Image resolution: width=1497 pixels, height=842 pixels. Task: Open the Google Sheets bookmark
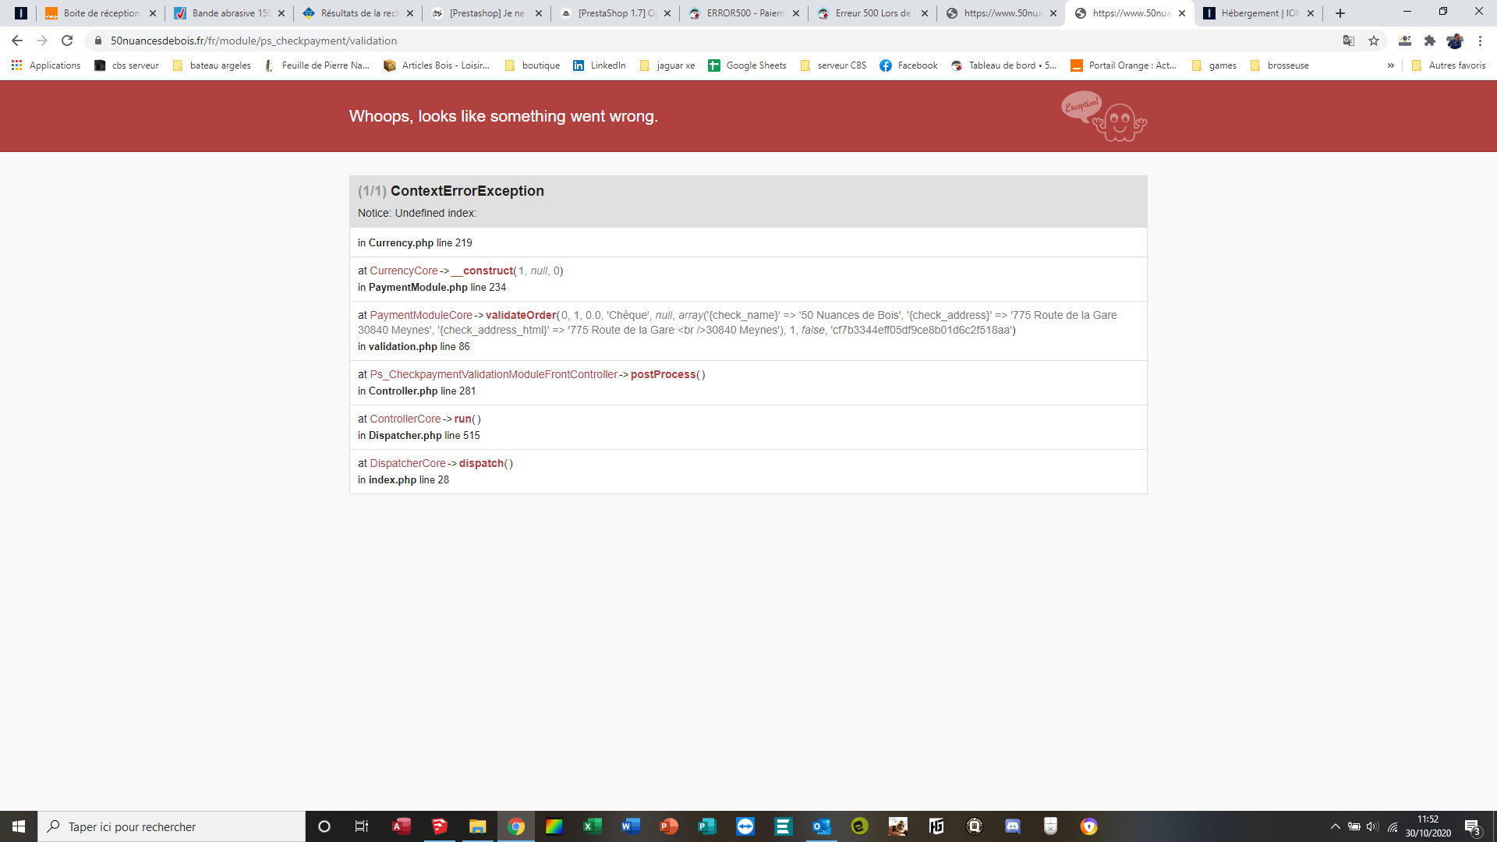pyautogui.click(x=747, y=65)
